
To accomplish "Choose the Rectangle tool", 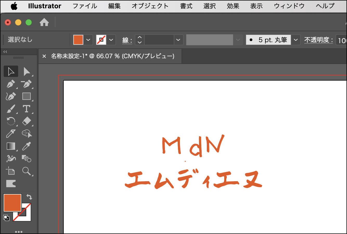I will coord(27,96).
